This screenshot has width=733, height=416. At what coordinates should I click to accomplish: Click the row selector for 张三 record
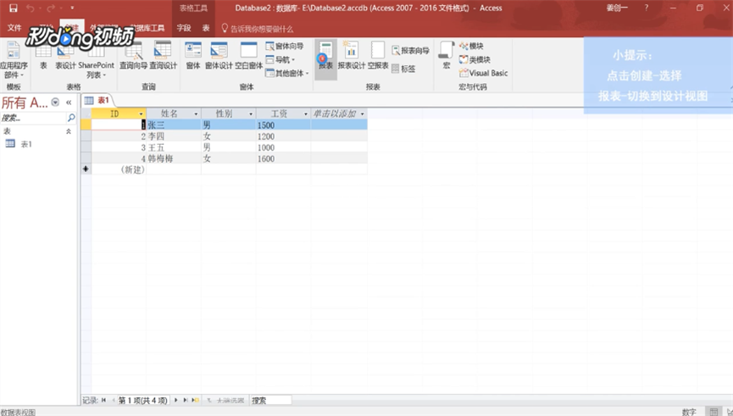pyautogui.click(x=86, y=125)
